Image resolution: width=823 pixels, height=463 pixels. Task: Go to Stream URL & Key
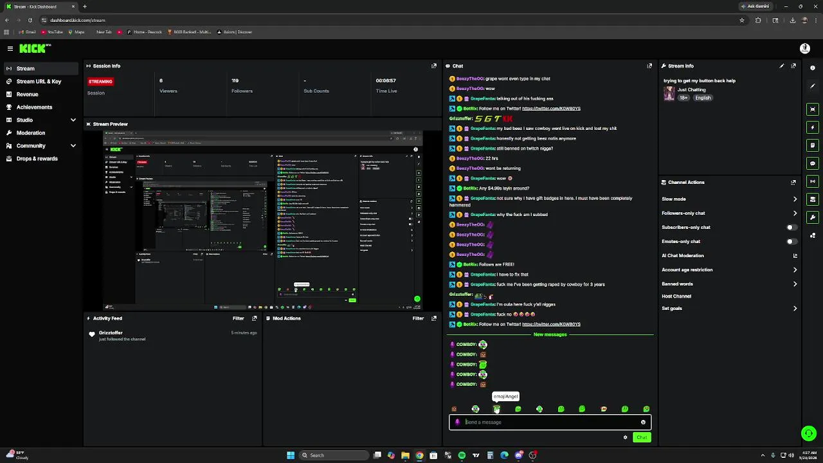coord(41,81)
